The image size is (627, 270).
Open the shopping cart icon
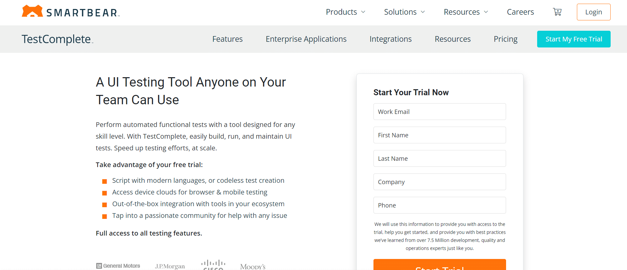pyautogui.click(x=557, y=12)
